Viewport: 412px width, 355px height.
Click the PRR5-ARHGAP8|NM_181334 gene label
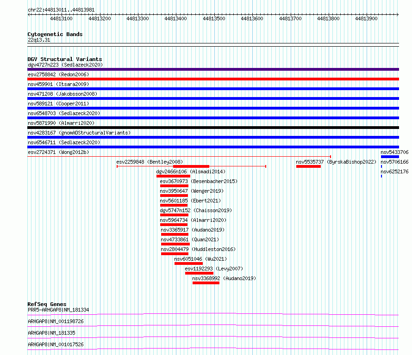pyautogui.click(x=58, y=310)
